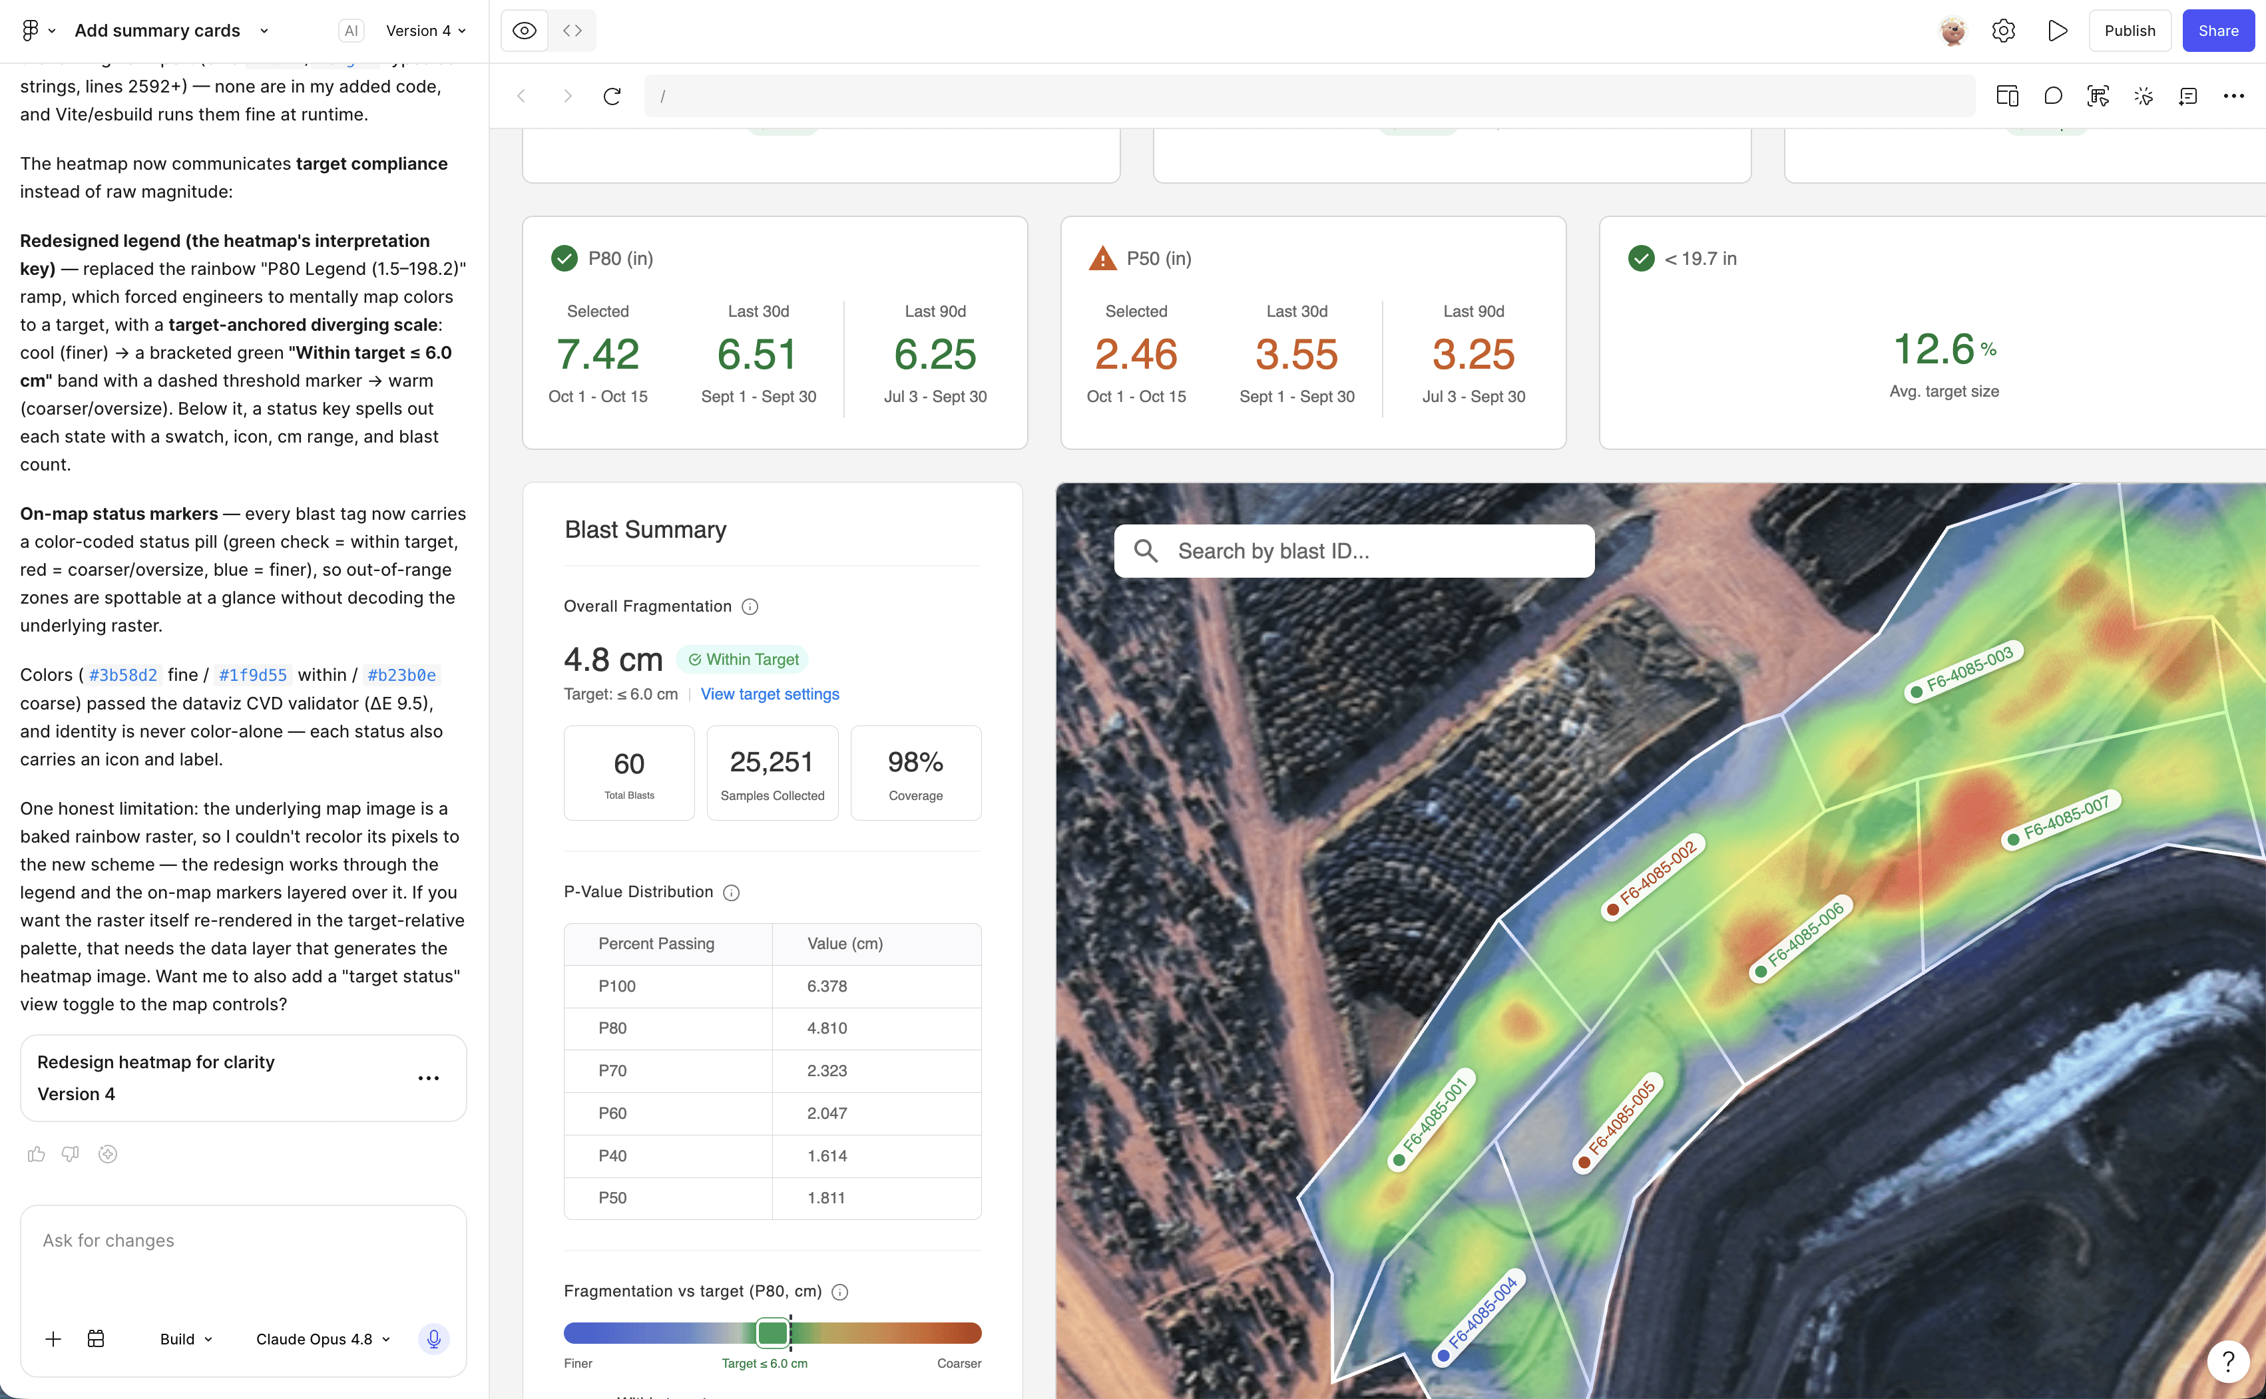The width and height of the screenshot is (2266, 1399).
Task: Click the AI annotation note icon
Action: (x=2188, y=97)
